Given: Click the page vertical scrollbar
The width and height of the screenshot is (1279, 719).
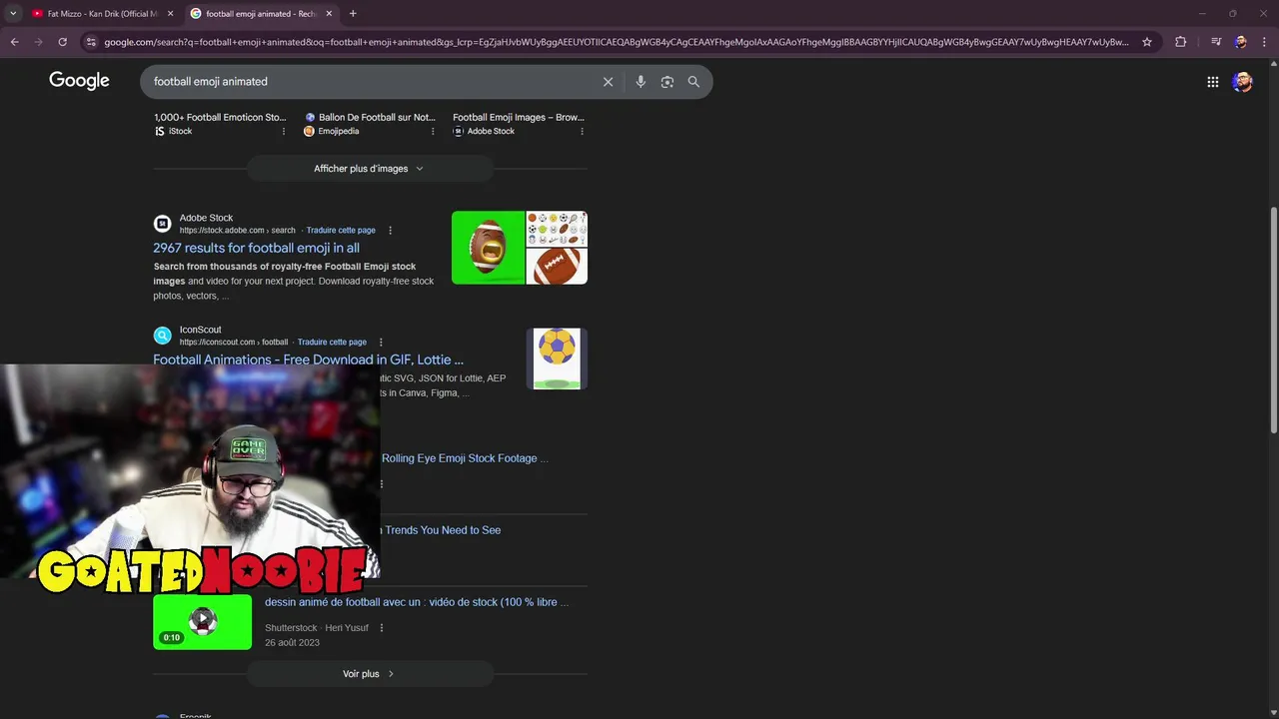Looking at the screenshot, I should (1273, 320).
